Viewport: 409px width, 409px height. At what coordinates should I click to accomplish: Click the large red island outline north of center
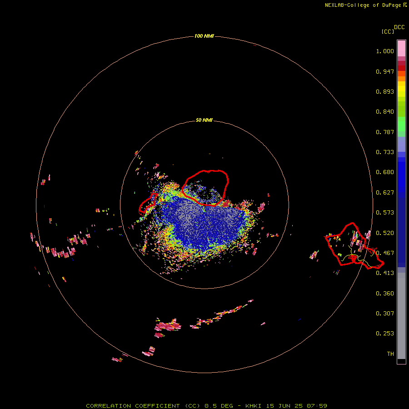(205, 188)
